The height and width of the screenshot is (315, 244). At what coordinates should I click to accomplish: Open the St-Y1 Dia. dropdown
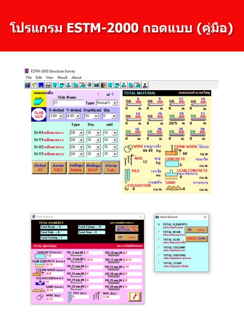(98, 140)
